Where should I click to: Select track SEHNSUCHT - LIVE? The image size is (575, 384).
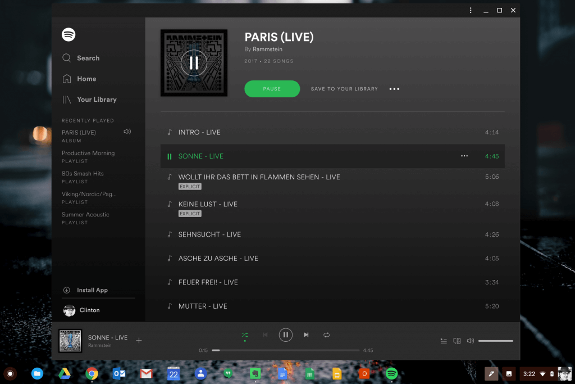click(332, 234)
